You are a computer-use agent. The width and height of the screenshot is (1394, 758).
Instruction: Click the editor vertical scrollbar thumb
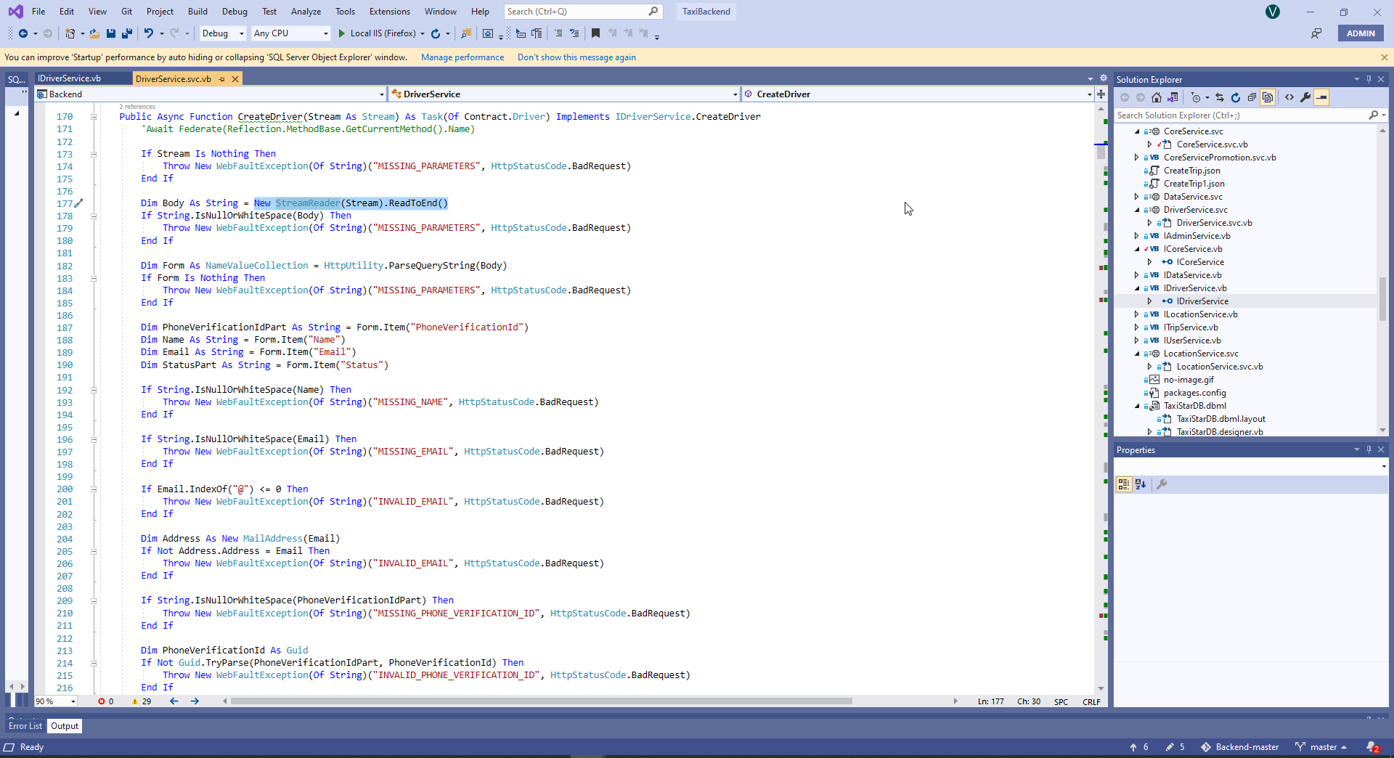tap(1101, 151)
